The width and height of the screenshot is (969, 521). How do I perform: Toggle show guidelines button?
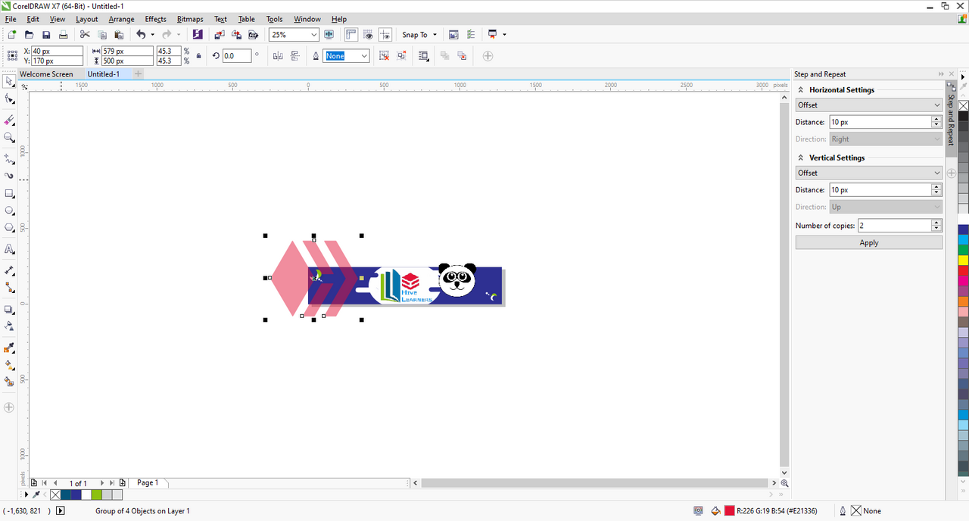[x=385, y=35]
